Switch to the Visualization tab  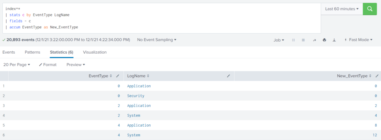95,52
